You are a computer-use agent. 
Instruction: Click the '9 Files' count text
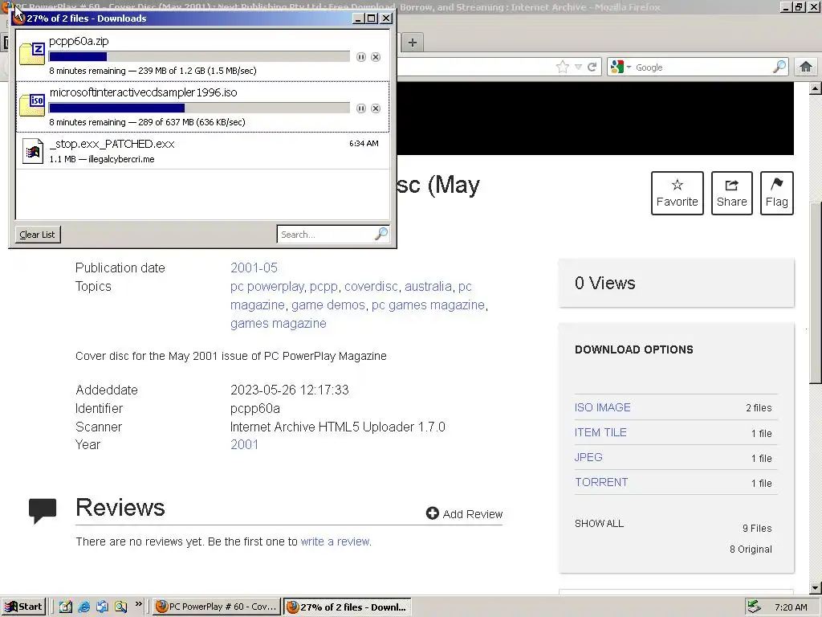[x=757, y=529]
